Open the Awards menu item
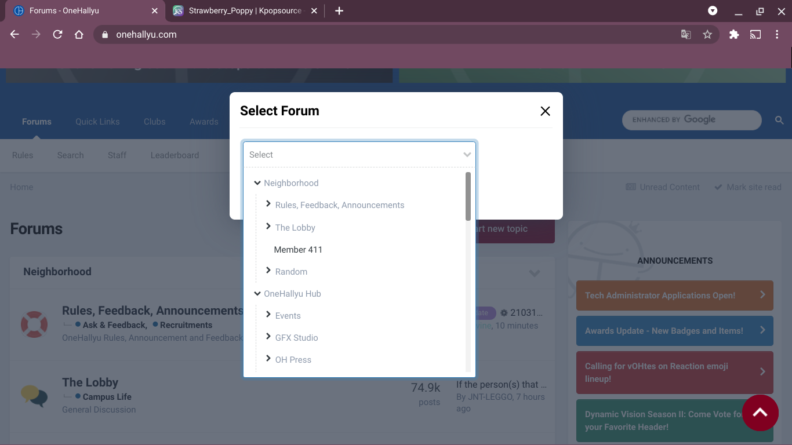 coord(204,122)
